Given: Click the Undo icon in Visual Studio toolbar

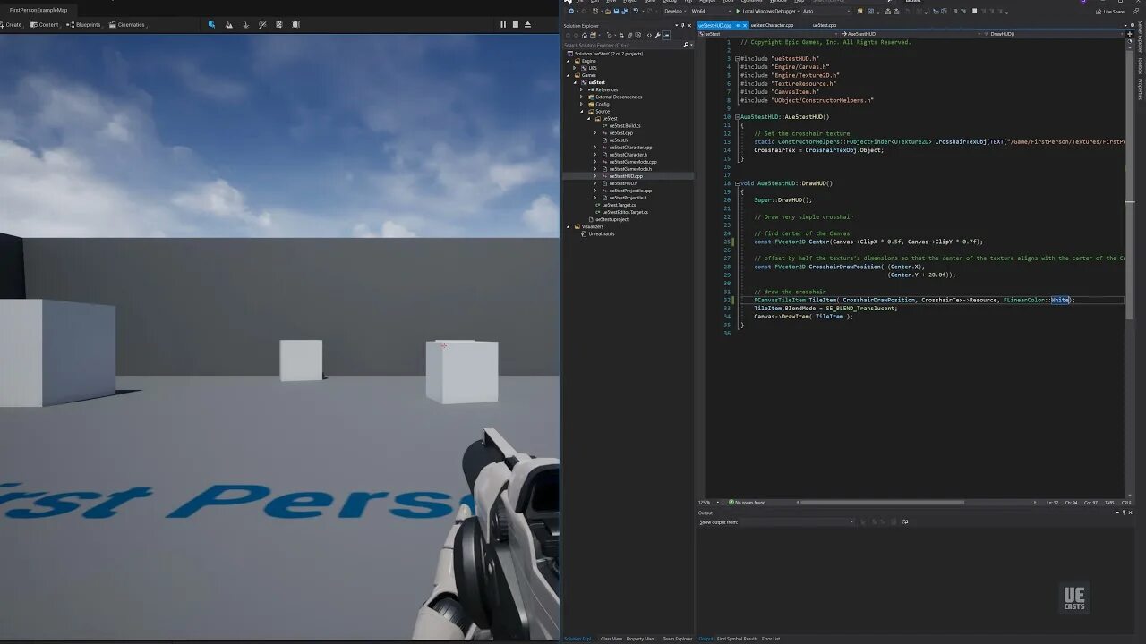Looking at the screenshot, I should [x=636, y=11].
